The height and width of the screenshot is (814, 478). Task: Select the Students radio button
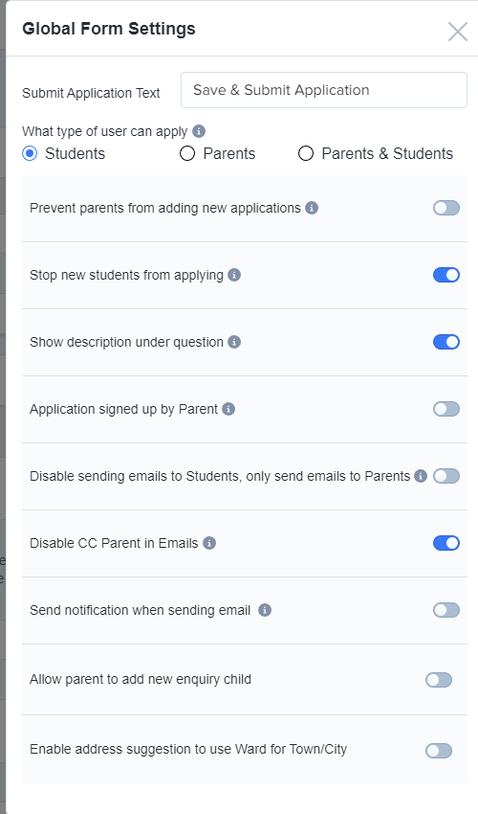tap(30, 153)
